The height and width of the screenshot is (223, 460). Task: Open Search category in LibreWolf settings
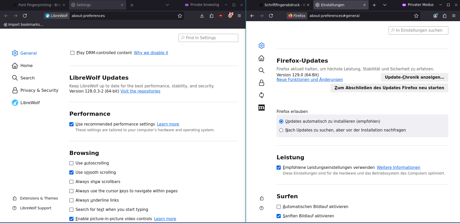coord(24,78)
